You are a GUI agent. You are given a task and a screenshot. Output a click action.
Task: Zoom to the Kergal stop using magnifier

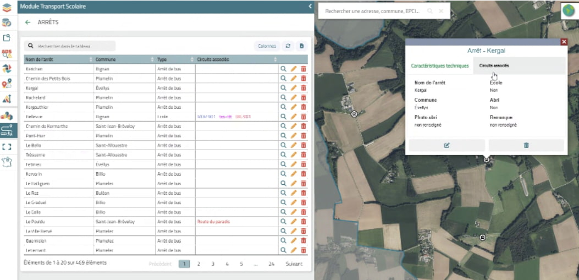(x=283, y=88)
